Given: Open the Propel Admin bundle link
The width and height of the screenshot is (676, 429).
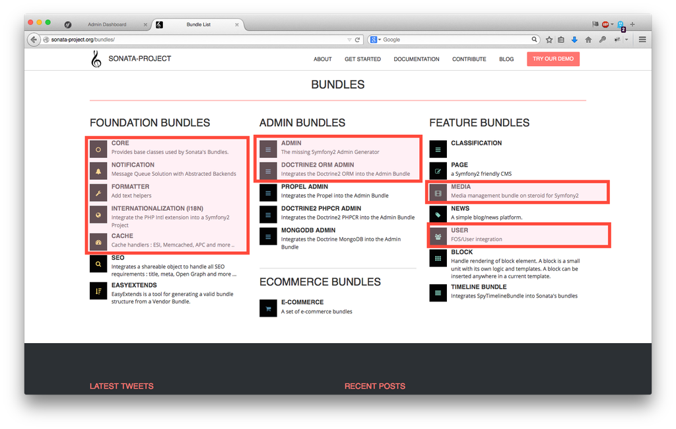Looking at the screenshot, I should (x=304, y=187).
